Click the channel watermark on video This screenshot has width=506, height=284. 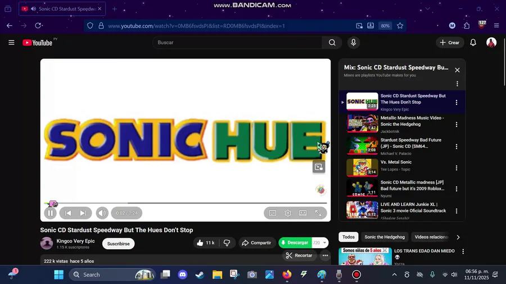click(321, 190)
